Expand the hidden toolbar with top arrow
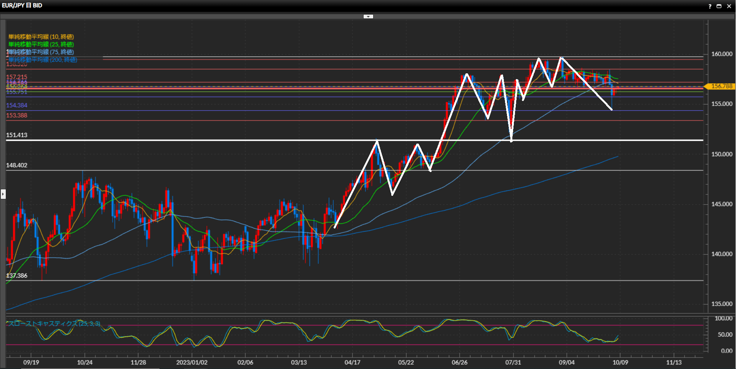 pyautogui.click(x=368, y=17)
